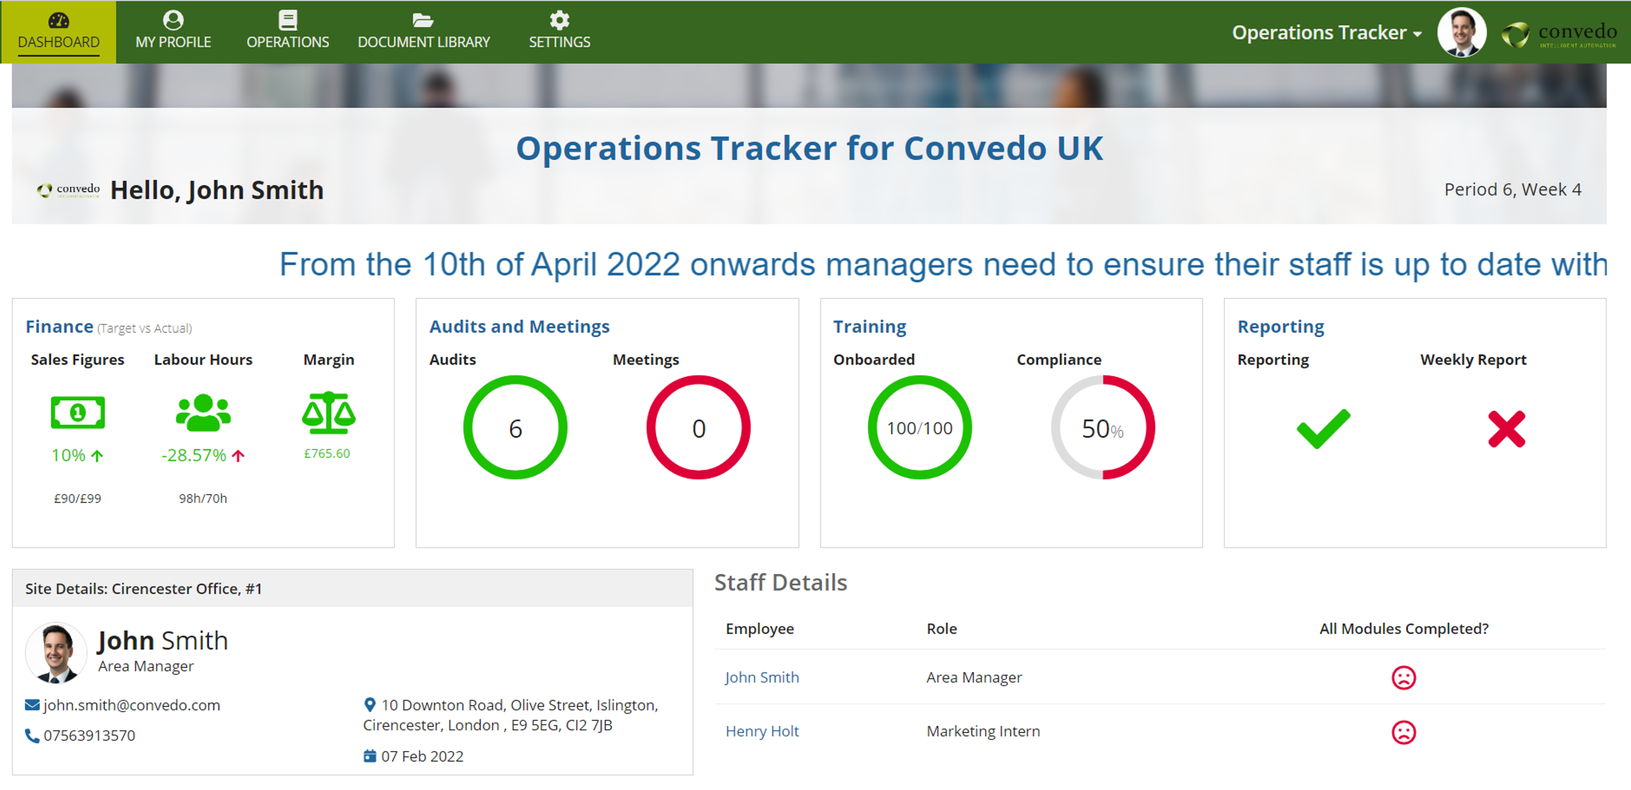1631x790 pixels.
Task: Click the Reporting section heading
Action: pyautogui.click(x=1280, y=327)
